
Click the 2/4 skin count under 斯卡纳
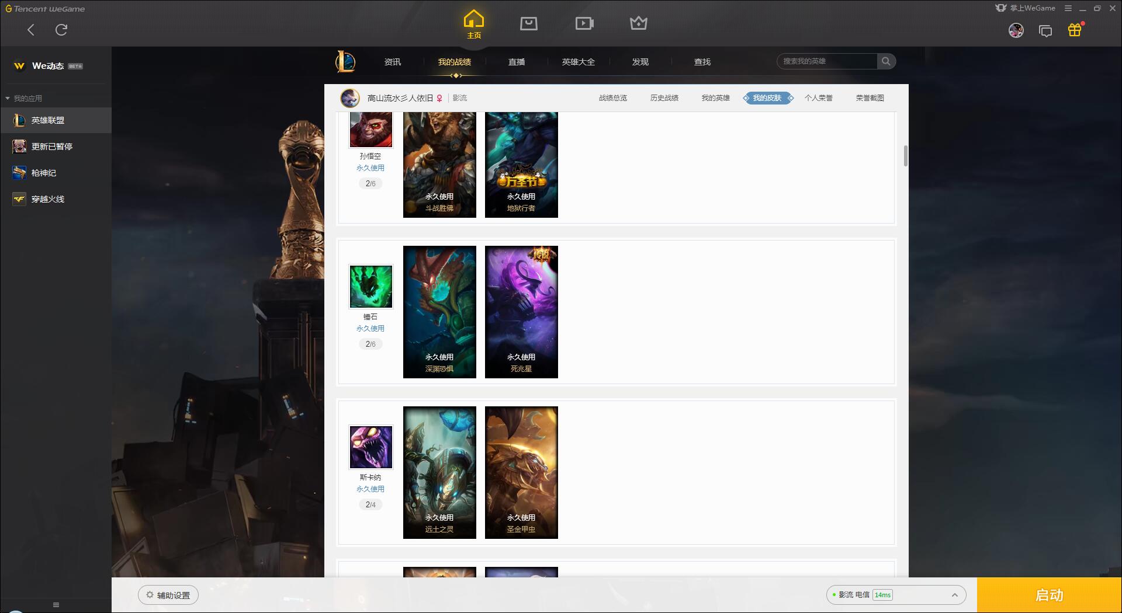pos(370,504)
